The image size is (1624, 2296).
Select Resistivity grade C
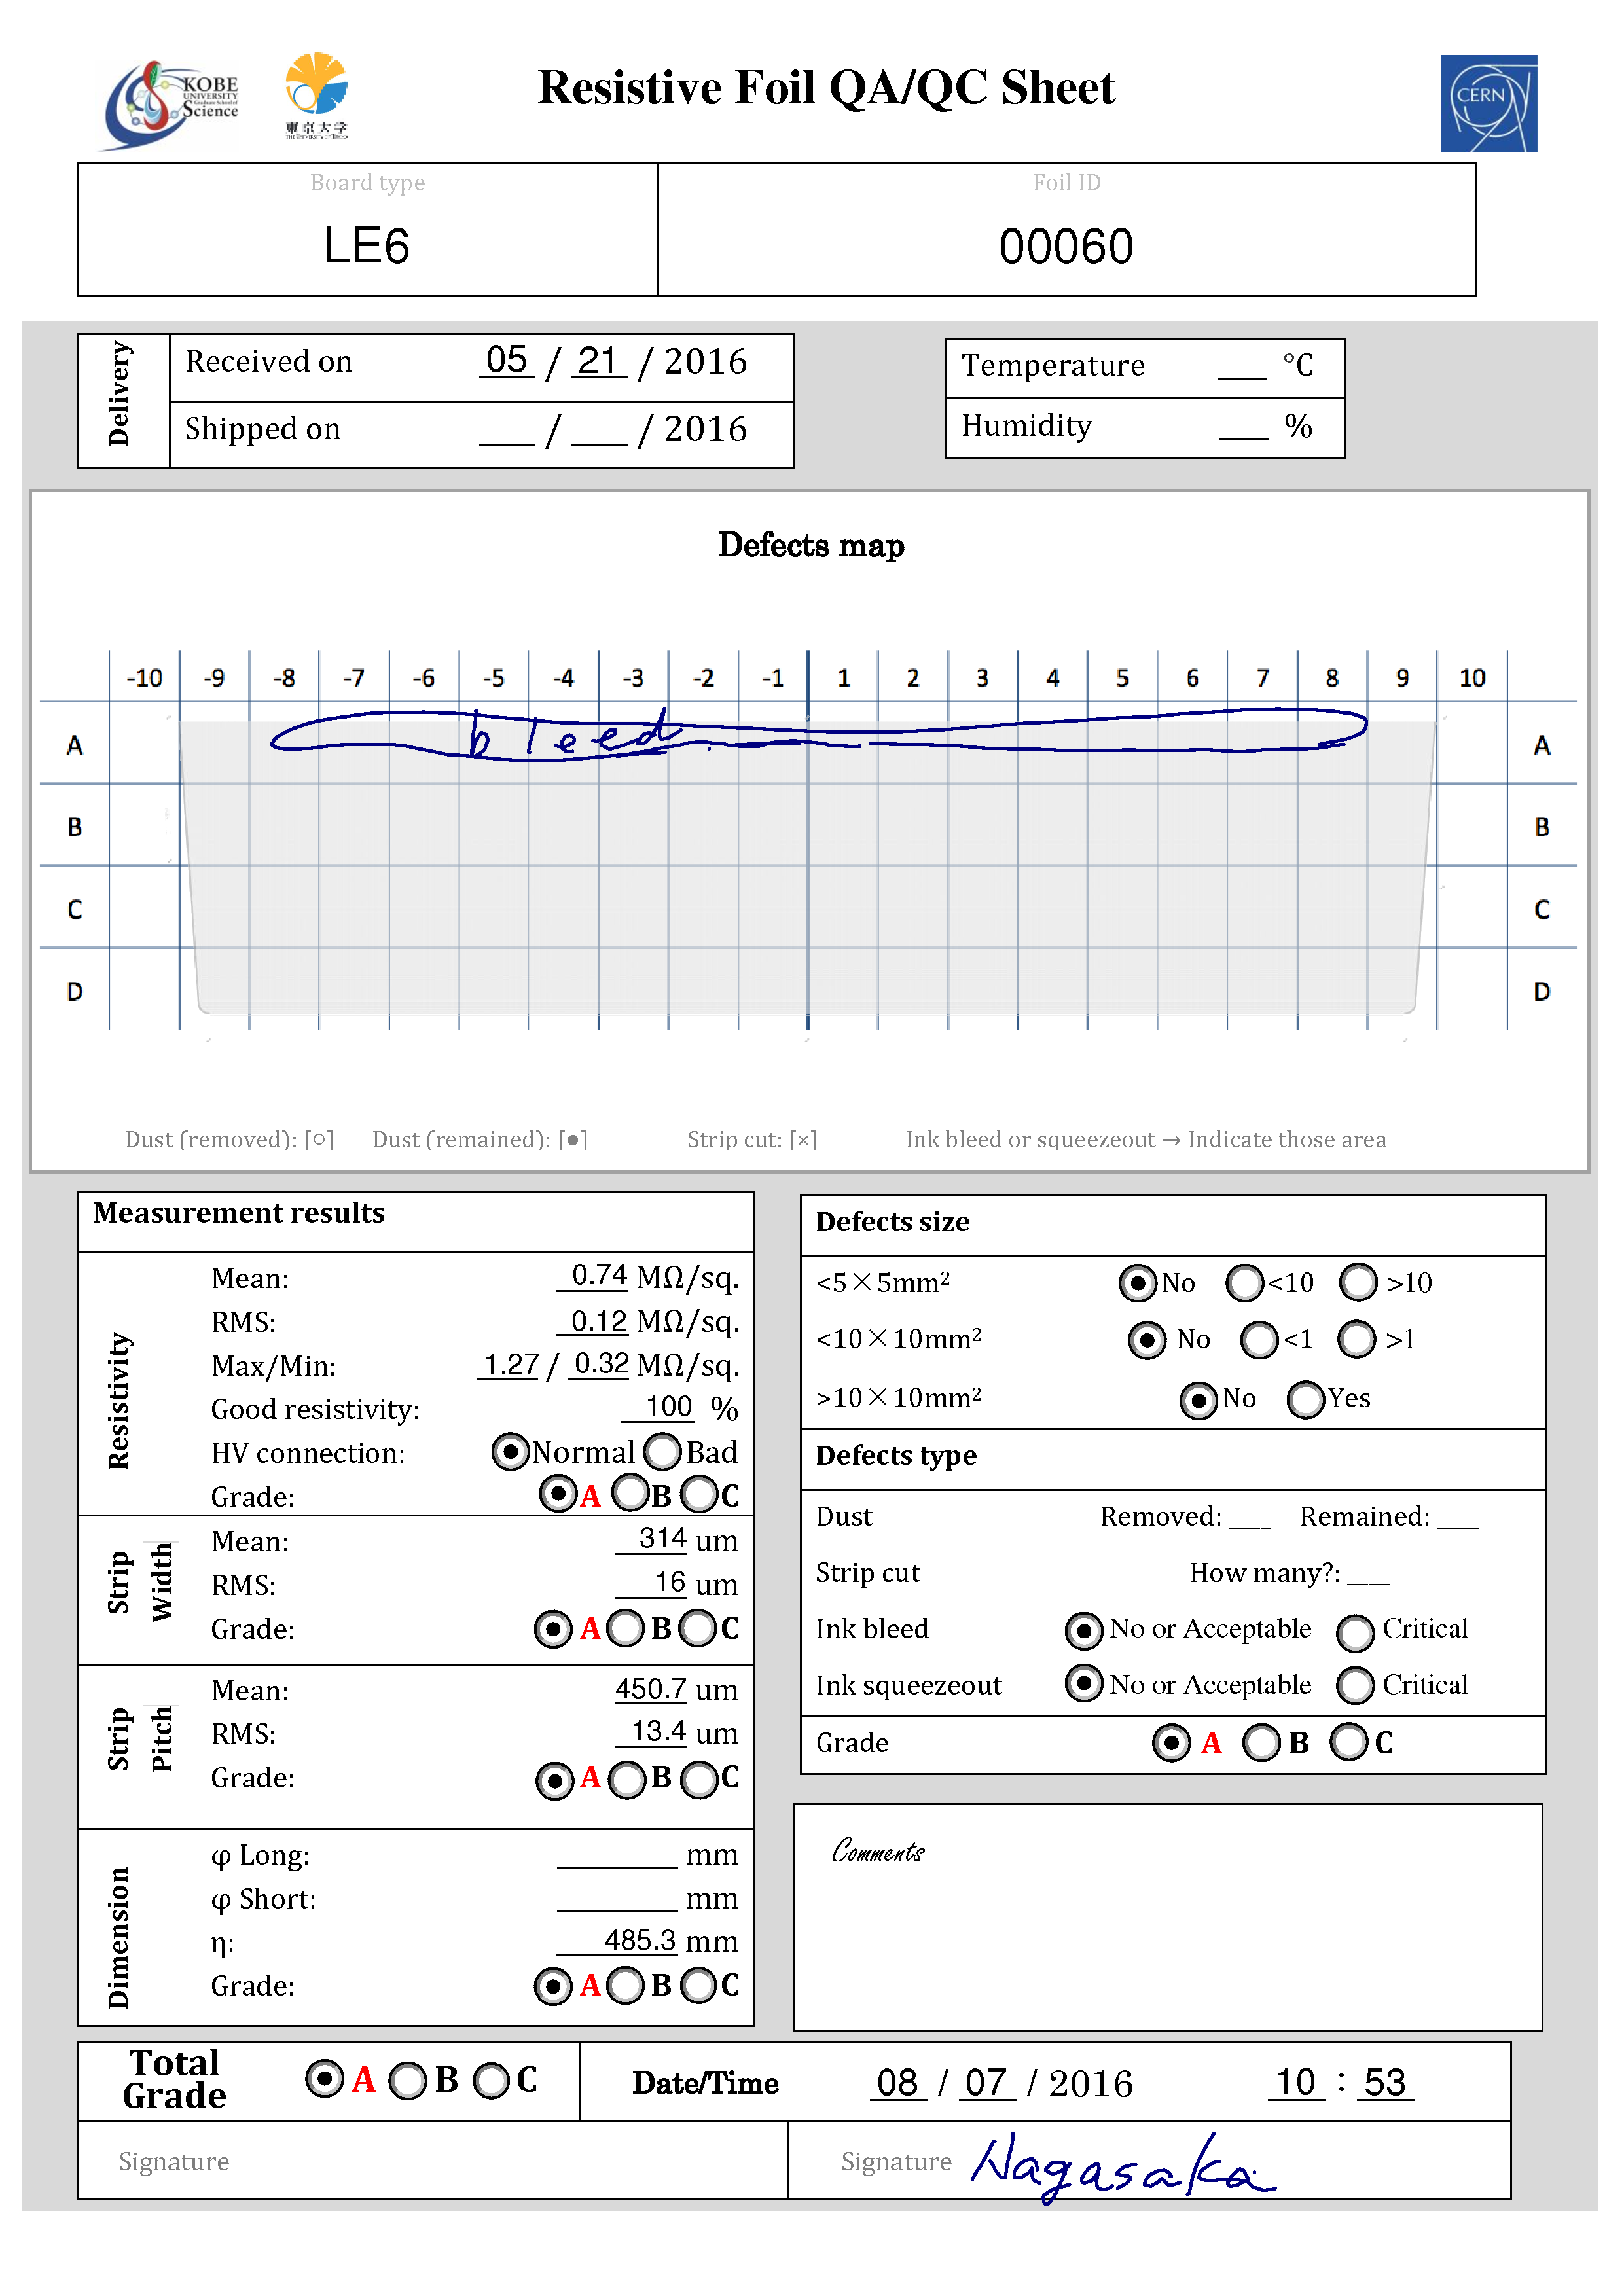(x=699, y=1495)
